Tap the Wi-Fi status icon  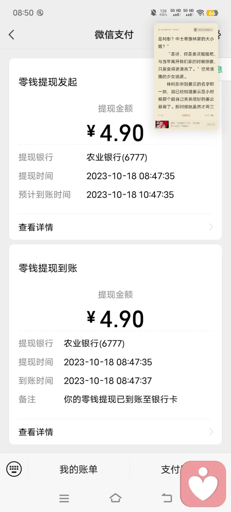200,13
